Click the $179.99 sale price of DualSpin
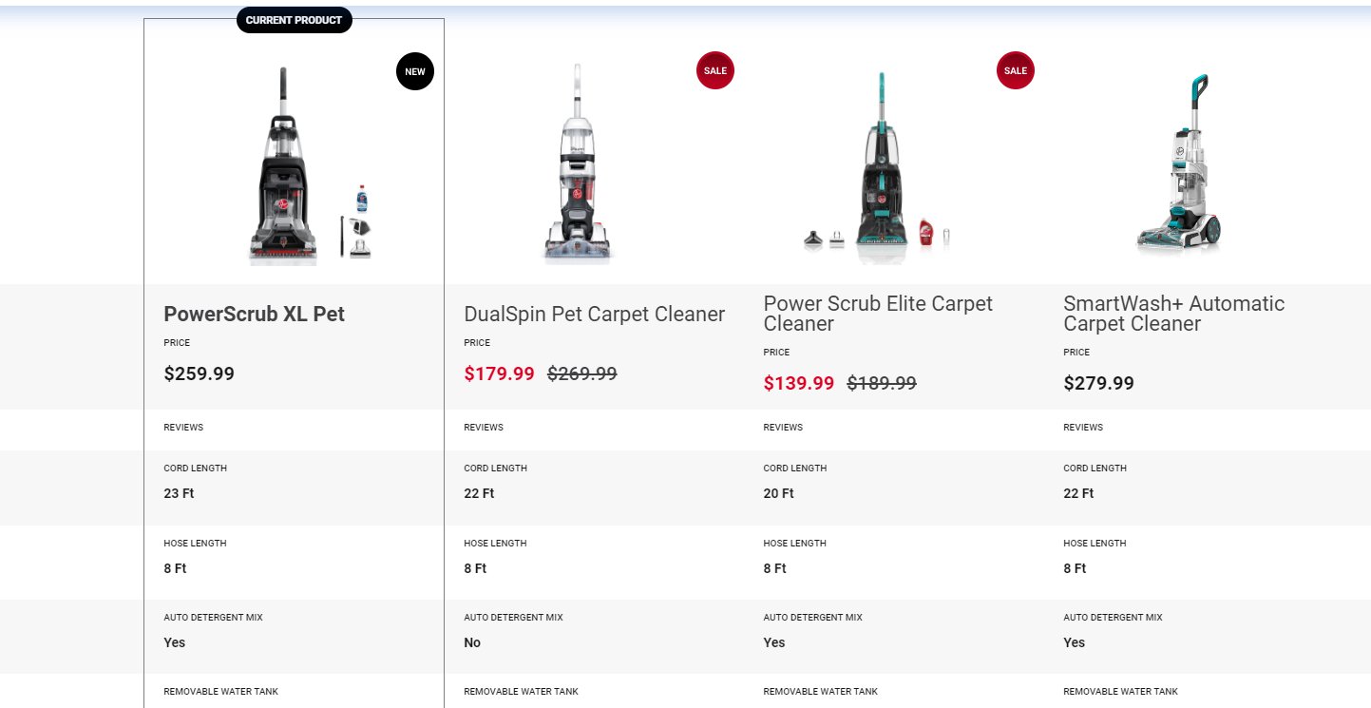The image size is (1371, 708). point(499,374)
